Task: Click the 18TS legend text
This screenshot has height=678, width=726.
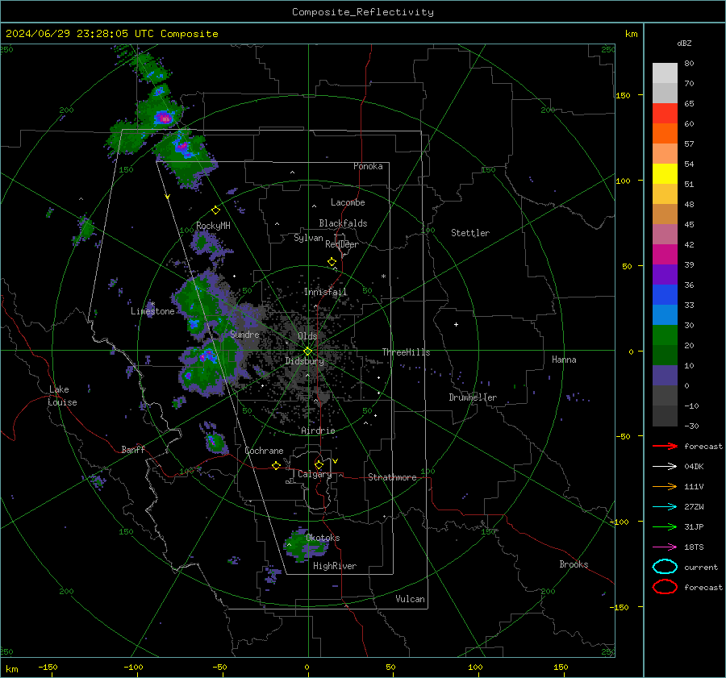Action: tap(694, 547)
